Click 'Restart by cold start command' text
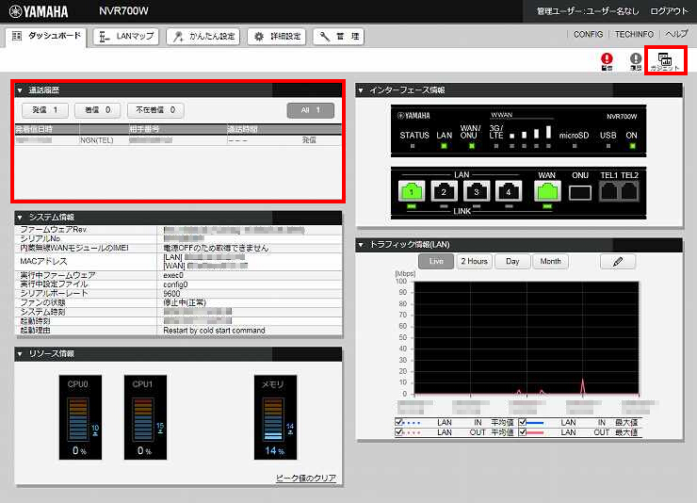Viewport: 697px width, 503px height. pos(214,330)
